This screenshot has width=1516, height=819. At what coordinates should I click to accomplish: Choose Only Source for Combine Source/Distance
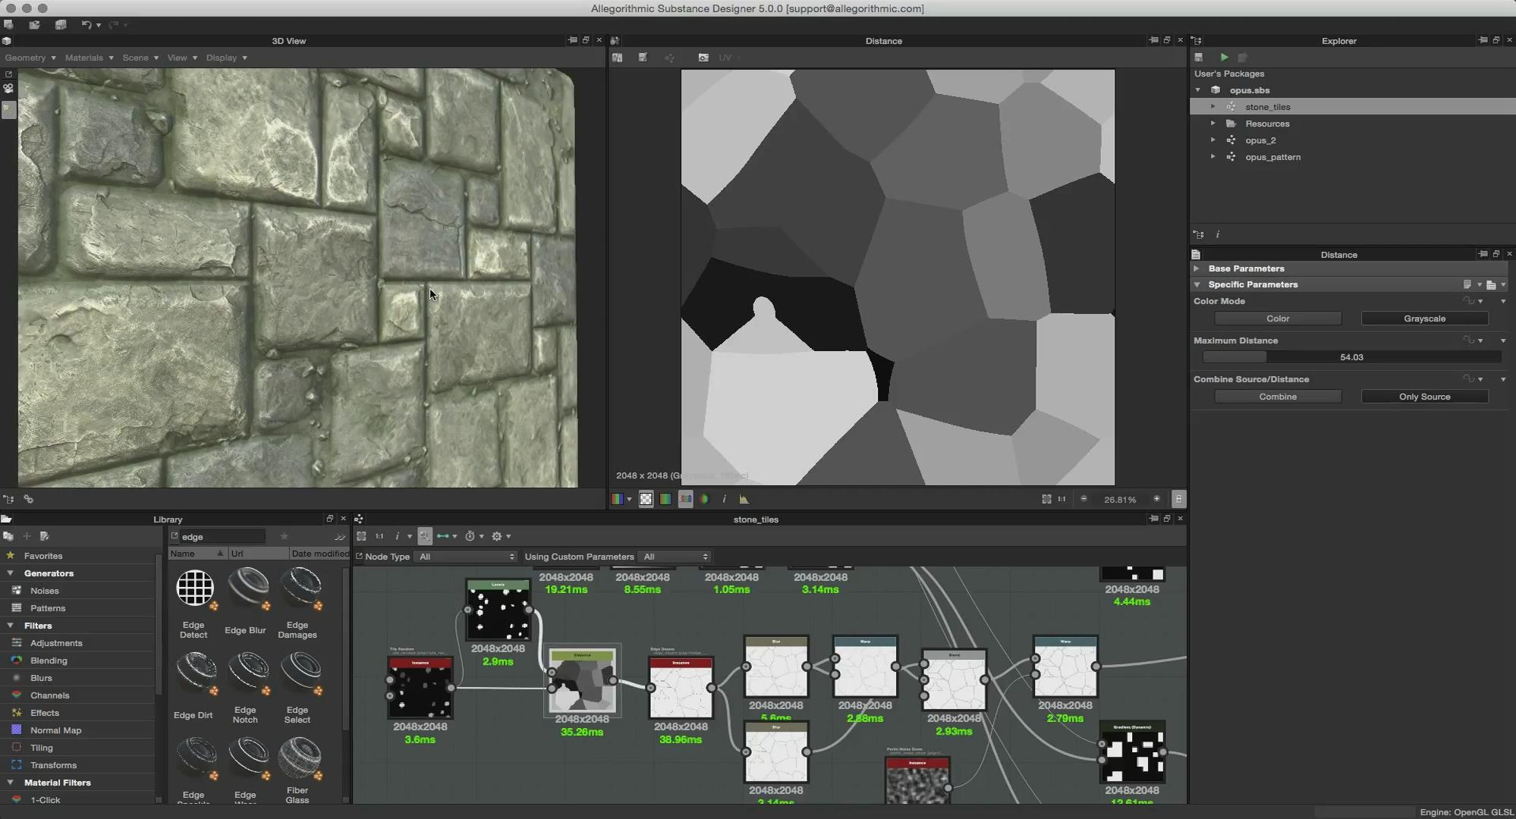(1424, 397)
